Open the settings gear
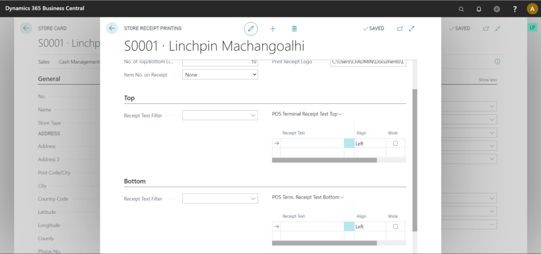 (497, 9)
